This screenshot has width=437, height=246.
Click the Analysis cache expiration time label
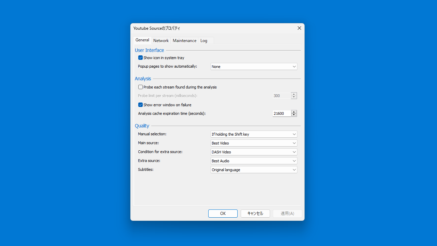click(x=172, y=113)
